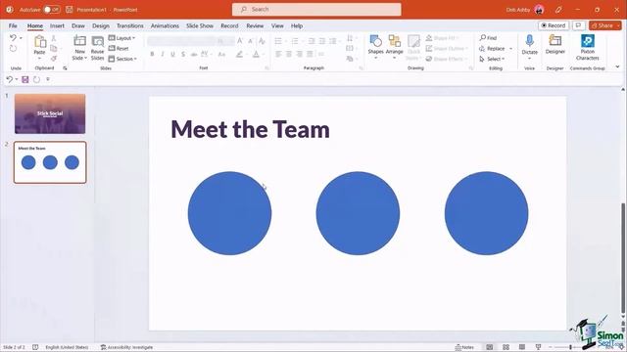Expand the Select dropdown in Editing
This screenshot has width=627, height=352.
pos(492,59)
